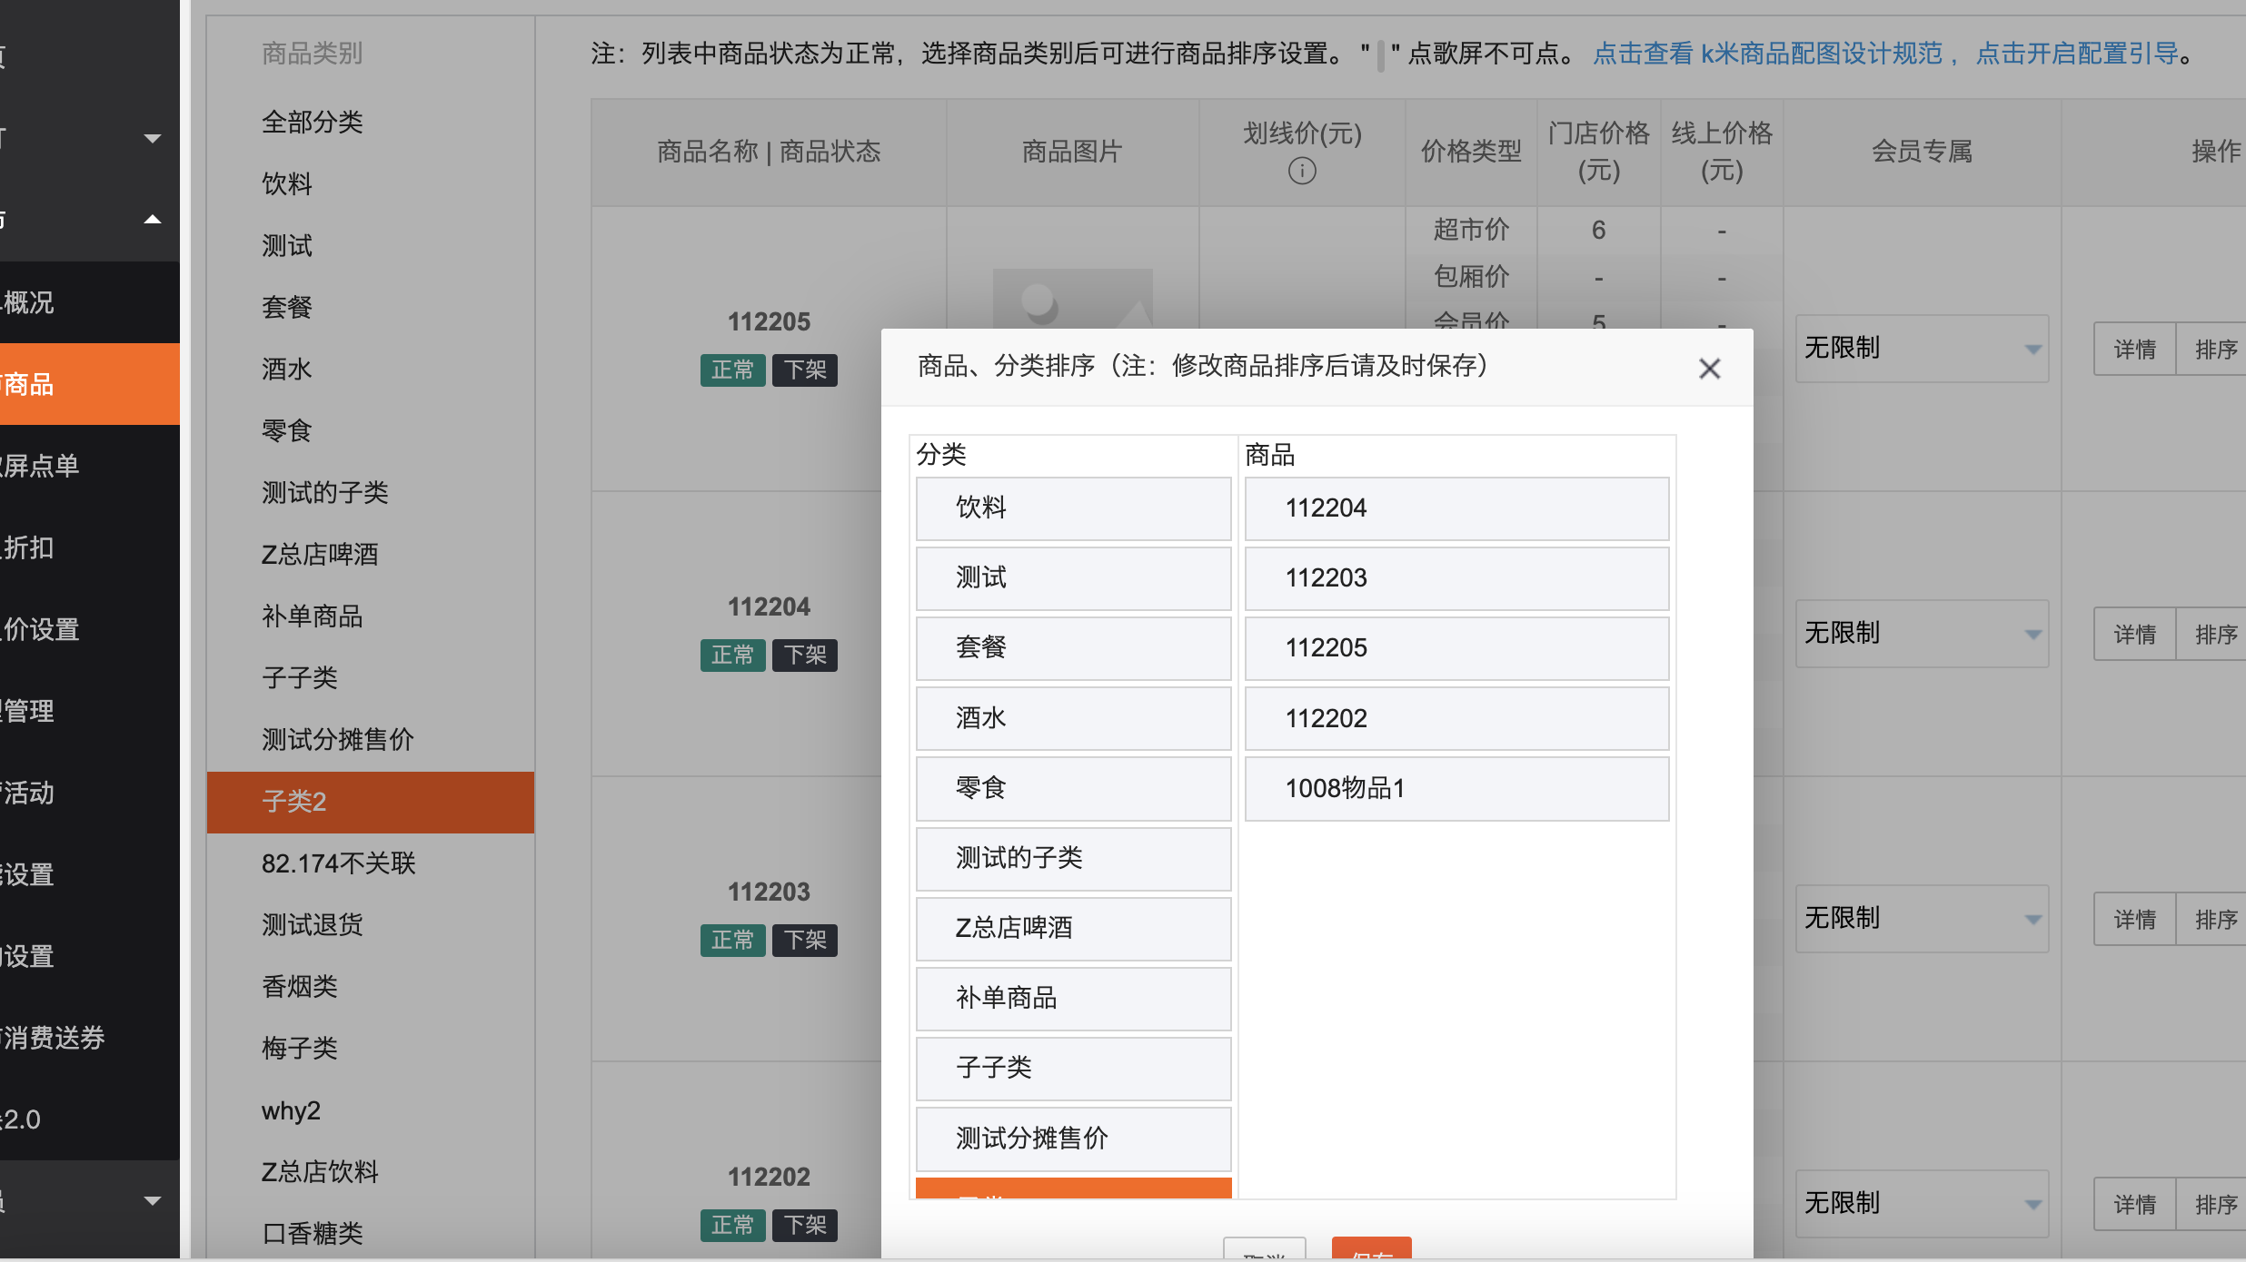This screenshot has height=1262, width=2246.
Task: Click 详情 button for row 112202
Action: click(x=2134, y=1204)
